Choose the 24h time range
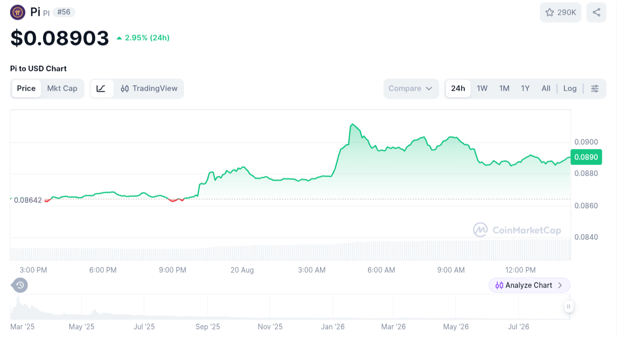The image size is (617, 338). 458,89
